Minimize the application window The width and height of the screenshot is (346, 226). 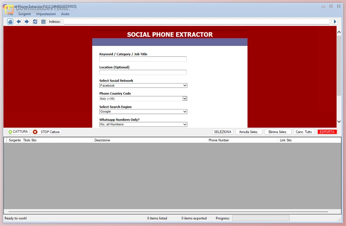click(x=323, y=6)
